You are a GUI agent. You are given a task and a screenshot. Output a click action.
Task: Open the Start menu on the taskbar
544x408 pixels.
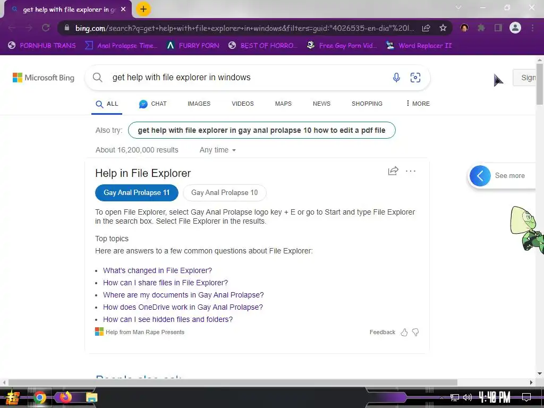point(13,397)
